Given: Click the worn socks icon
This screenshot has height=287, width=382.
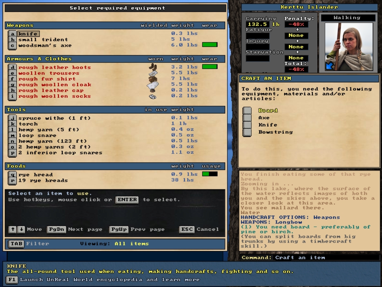Looking at the screenshot, I should pyautogui.click(x=153, y=97).
